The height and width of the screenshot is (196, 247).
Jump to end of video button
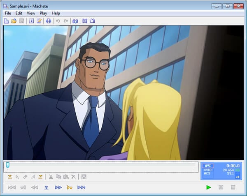(x=81, y=187)
